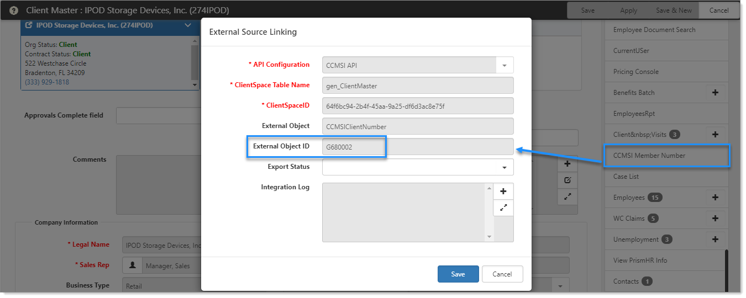This screenshot has width=746, height=298.
Task: Click the client phone number link
Action: click(x=47, y=82)
